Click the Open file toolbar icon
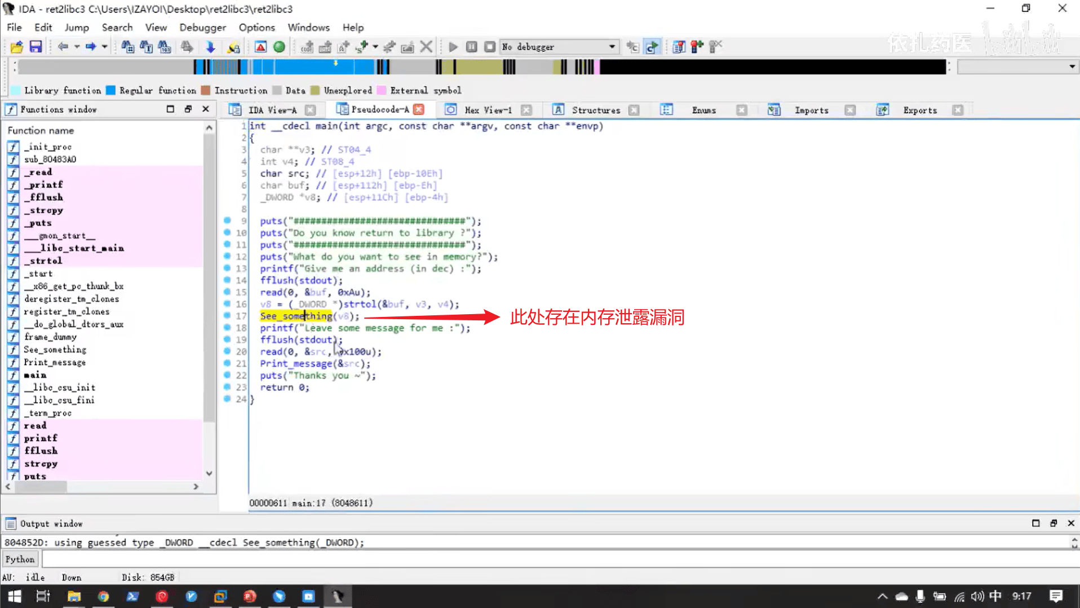 (17, 47)
